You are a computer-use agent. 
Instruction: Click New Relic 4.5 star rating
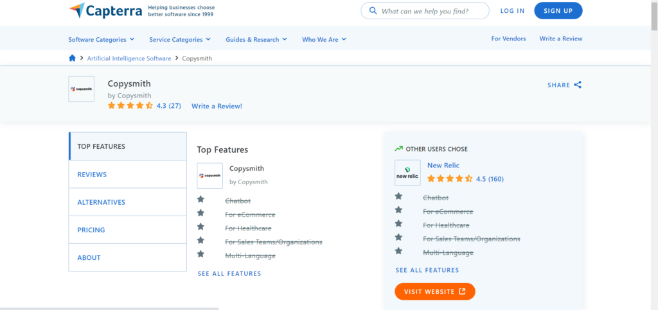click(450, 179)
